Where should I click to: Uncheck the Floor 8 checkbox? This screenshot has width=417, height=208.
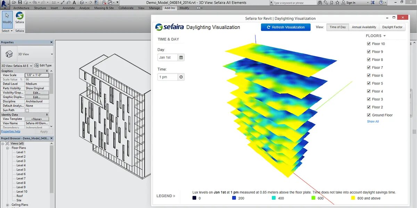[369, 60]
